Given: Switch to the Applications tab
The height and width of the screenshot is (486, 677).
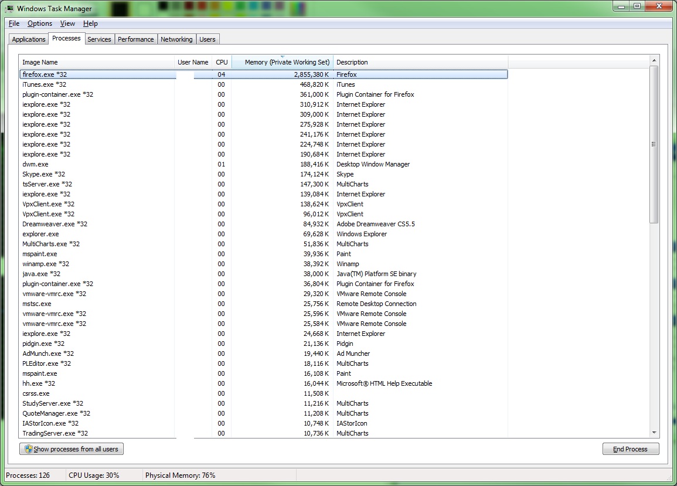Looking at the screenshot, I should (x=29, y=39).
